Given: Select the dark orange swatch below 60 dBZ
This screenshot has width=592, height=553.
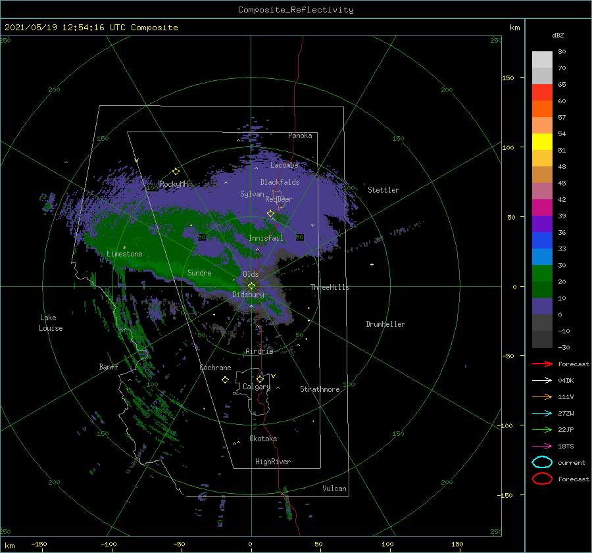Looking at the screenshot, I should (542, 108).
